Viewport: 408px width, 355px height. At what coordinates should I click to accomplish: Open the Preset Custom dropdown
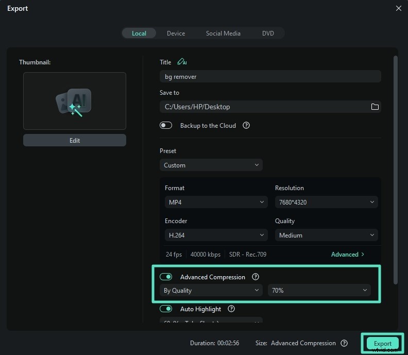[x=211, y=165]
